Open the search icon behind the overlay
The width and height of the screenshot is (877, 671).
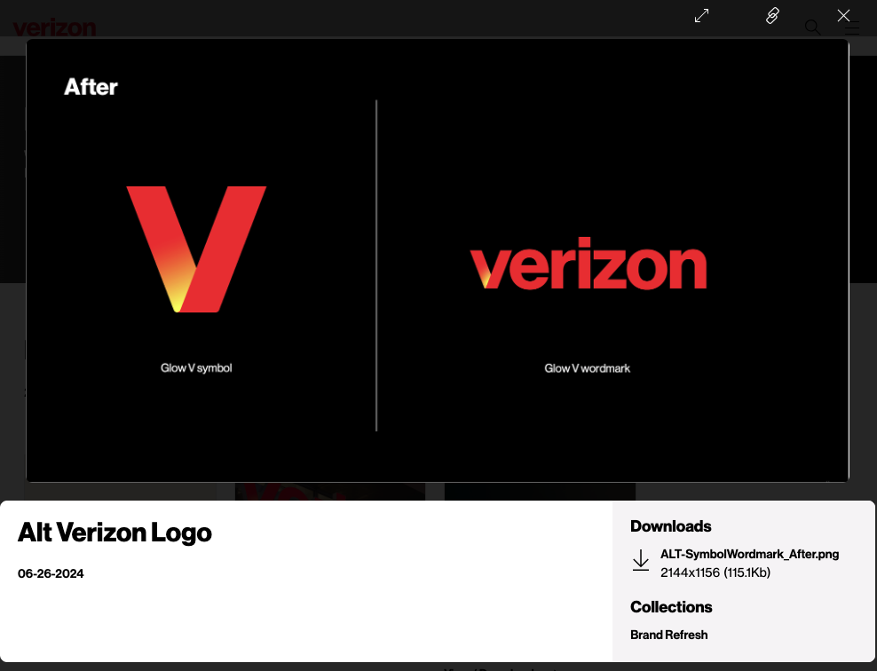coord(813,28)
